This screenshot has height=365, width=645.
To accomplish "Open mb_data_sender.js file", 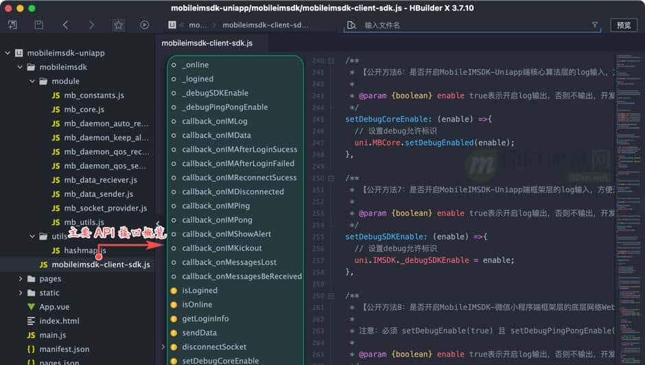I will [x=98, y=193].
